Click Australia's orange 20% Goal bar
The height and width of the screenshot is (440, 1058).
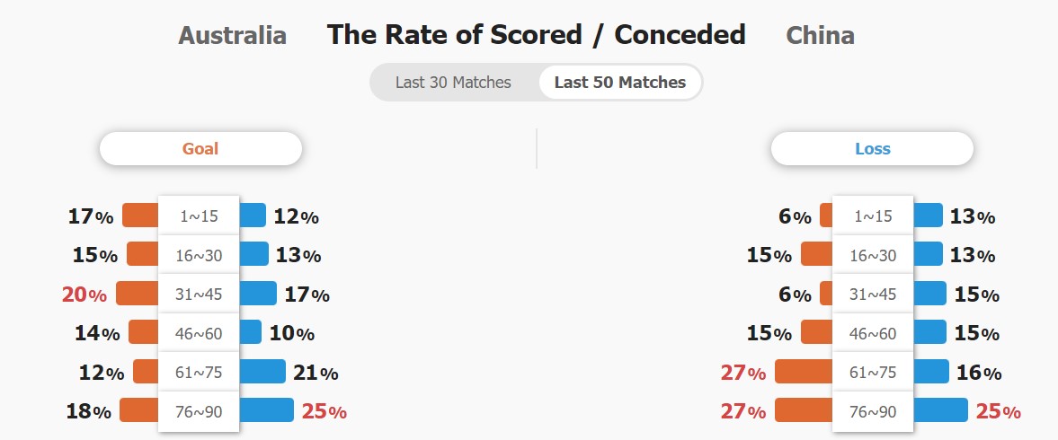(x=138, y=294)
